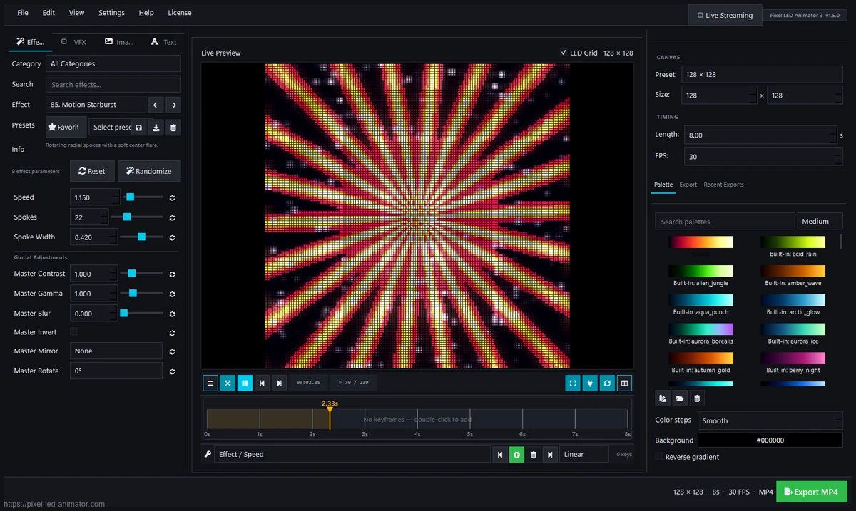Click the Randomize button
The image size is (856, 511).
tap(149, 171)
